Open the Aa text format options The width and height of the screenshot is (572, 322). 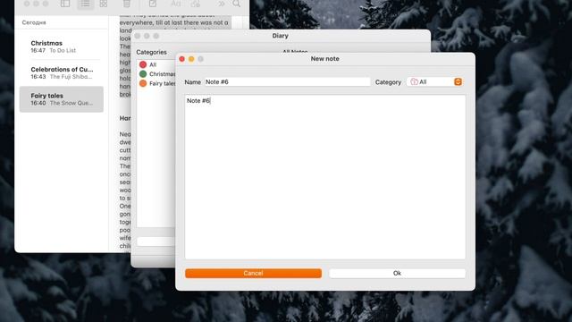pos(176,4)
